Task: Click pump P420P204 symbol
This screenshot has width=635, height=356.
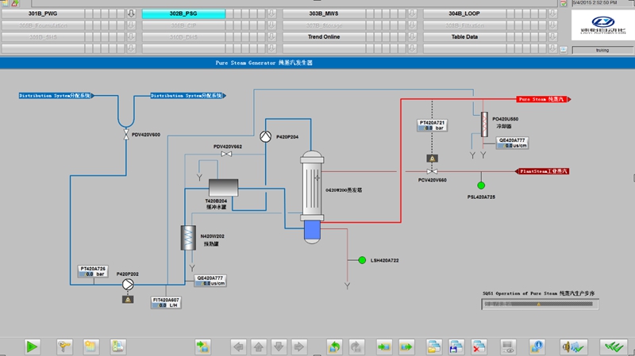Action: [266, 136]
